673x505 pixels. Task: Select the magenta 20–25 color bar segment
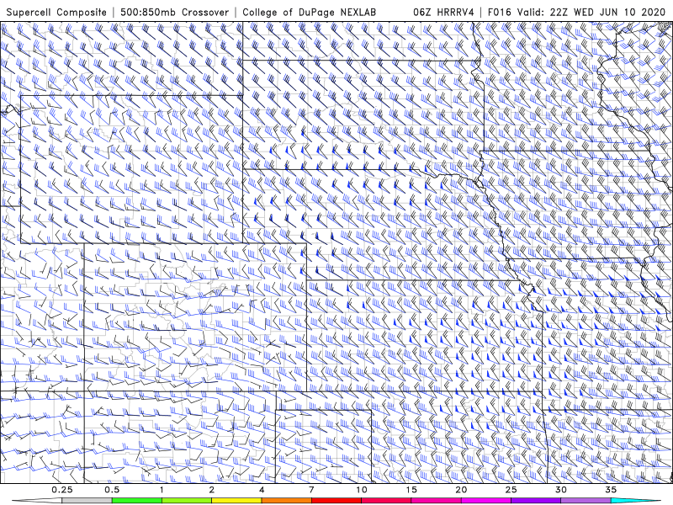486,501
